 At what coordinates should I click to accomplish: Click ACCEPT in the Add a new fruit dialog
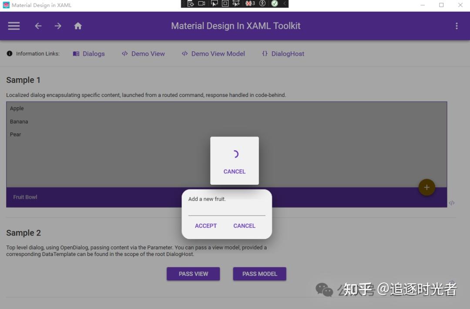206,226
